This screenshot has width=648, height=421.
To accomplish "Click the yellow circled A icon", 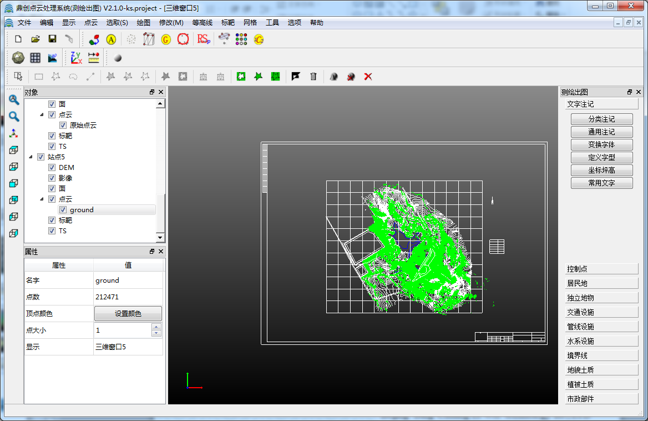I will pos(111,39).
